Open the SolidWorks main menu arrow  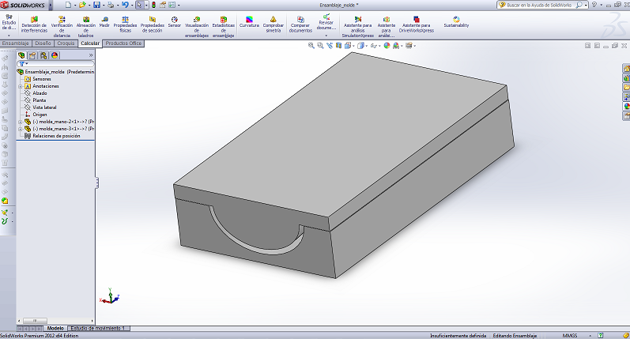(51, 6)
